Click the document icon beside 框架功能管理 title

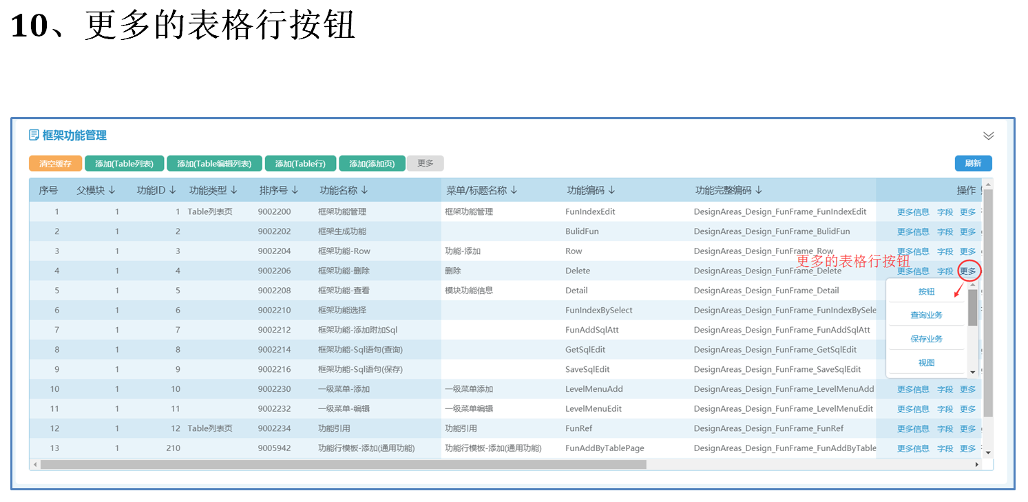tap(34, 135)
